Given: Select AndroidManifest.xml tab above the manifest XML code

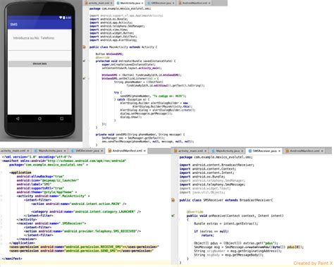Looking at the screenshot, I should click(x=127, y=151).
